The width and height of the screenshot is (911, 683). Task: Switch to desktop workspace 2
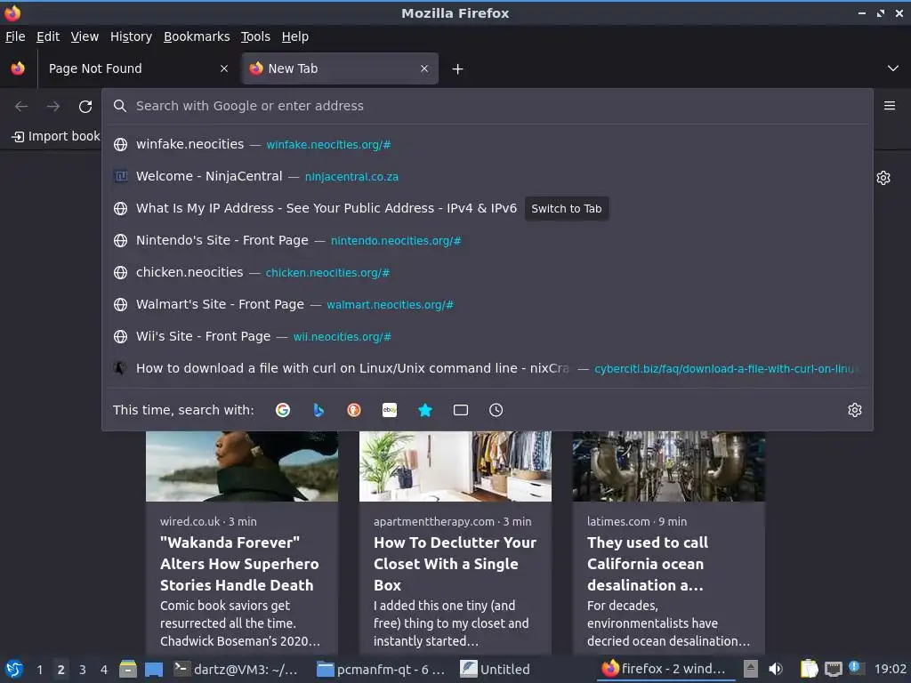pos(60,670)
